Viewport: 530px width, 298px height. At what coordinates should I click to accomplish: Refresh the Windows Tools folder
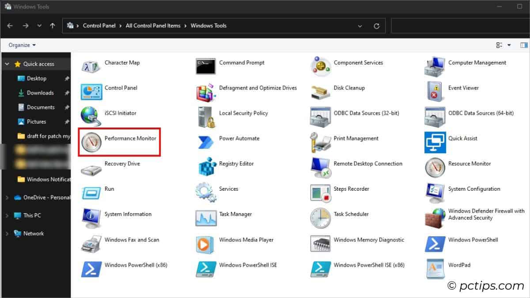tap(376, 26)
